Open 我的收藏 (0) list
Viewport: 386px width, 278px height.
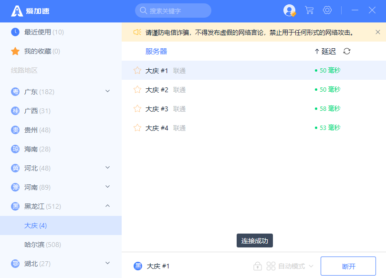(61, 51)
